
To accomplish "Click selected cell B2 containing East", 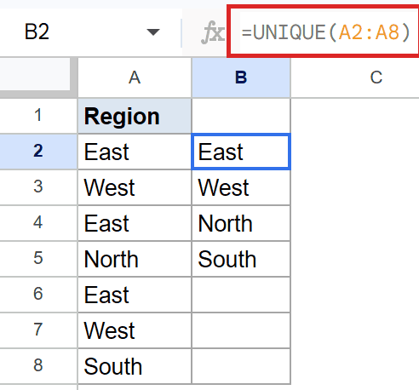I will pos(241,152).
